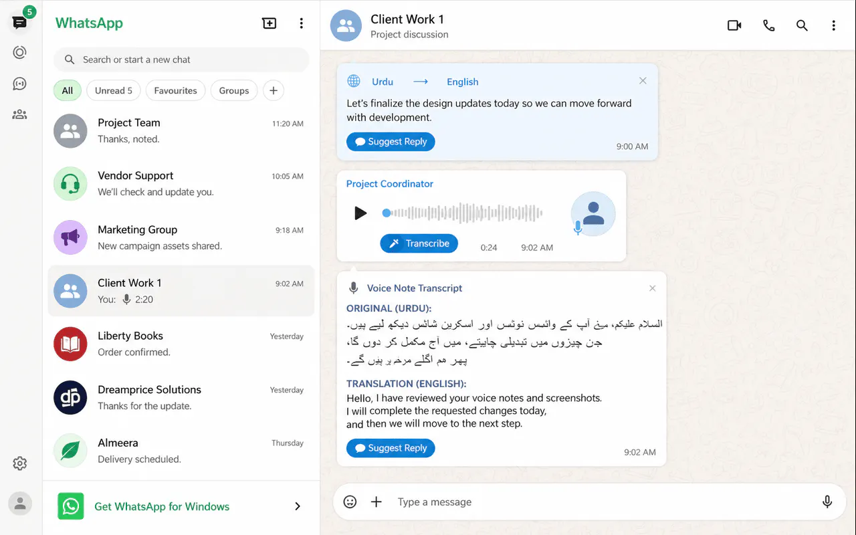Click the Project discussion group subtitle
The width and height of the screenshot is (856, 535).
pyautogui.click(x=409, y=35)
